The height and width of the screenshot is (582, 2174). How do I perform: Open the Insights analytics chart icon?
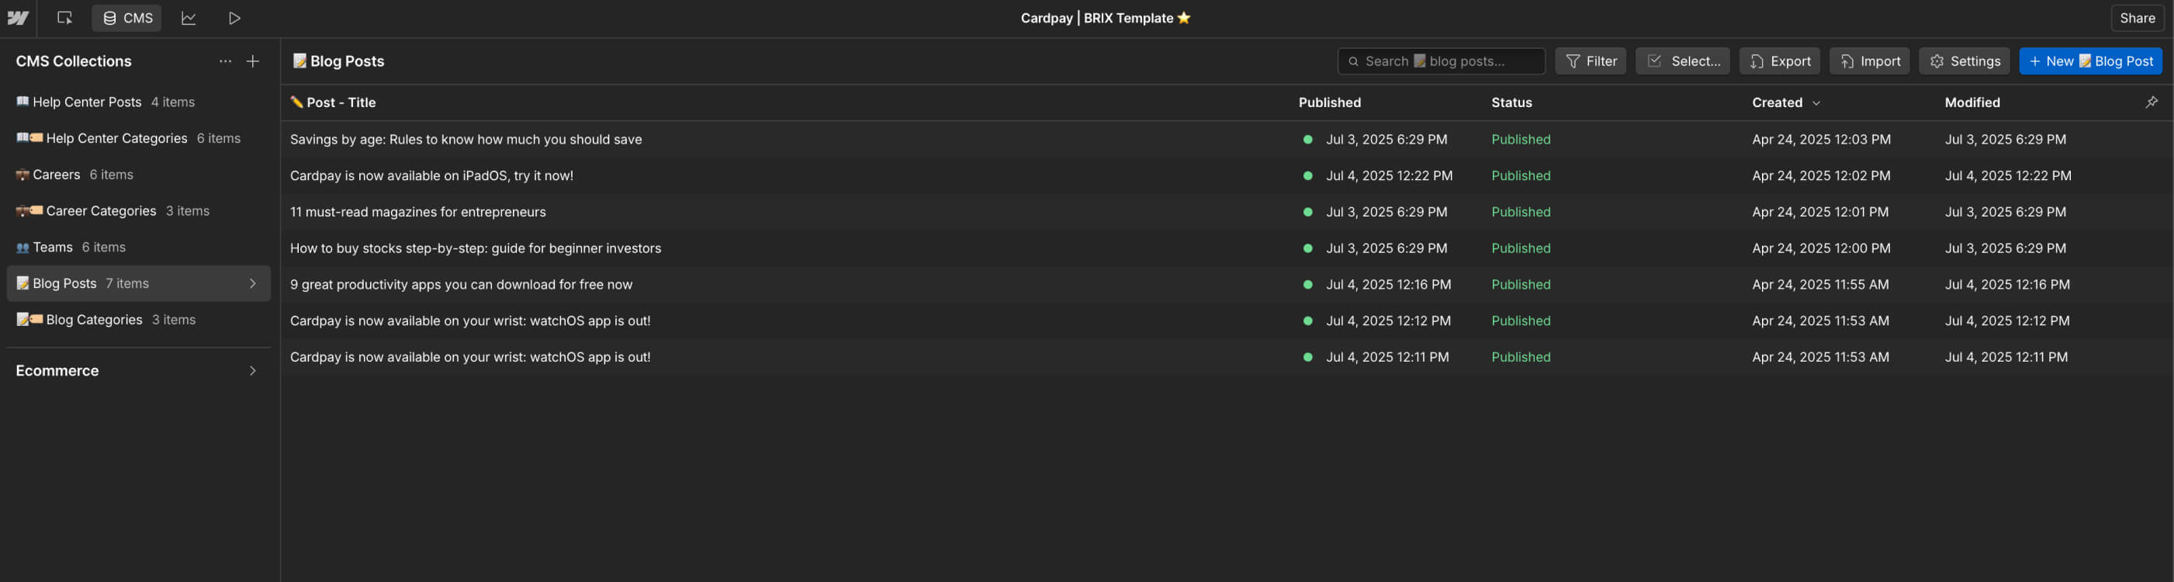tap(189, 18)
